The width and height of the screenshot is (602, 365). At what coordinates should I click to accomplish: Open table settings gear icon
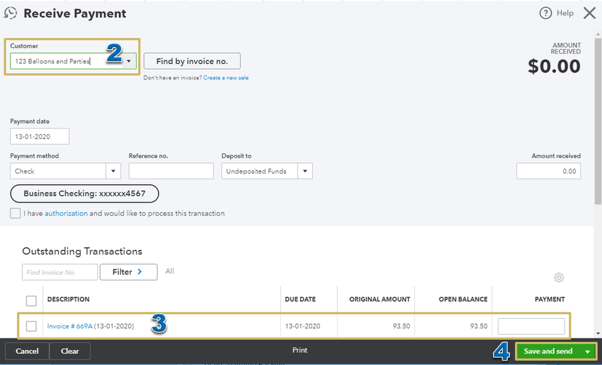coord(559,278)
